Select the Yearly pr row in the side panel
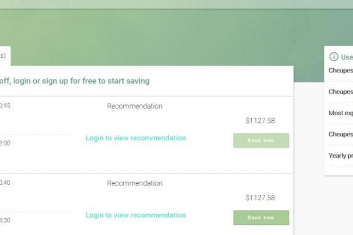353x235 pixels. 341,156
